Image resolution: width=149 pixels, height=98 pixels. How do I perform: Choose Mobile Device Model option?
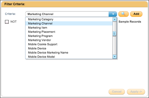(x=69, y=57)
